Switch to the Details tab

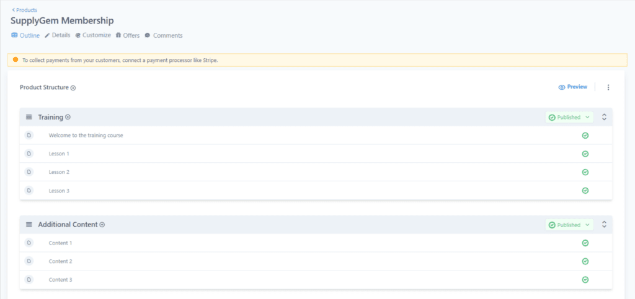[58, 35]
